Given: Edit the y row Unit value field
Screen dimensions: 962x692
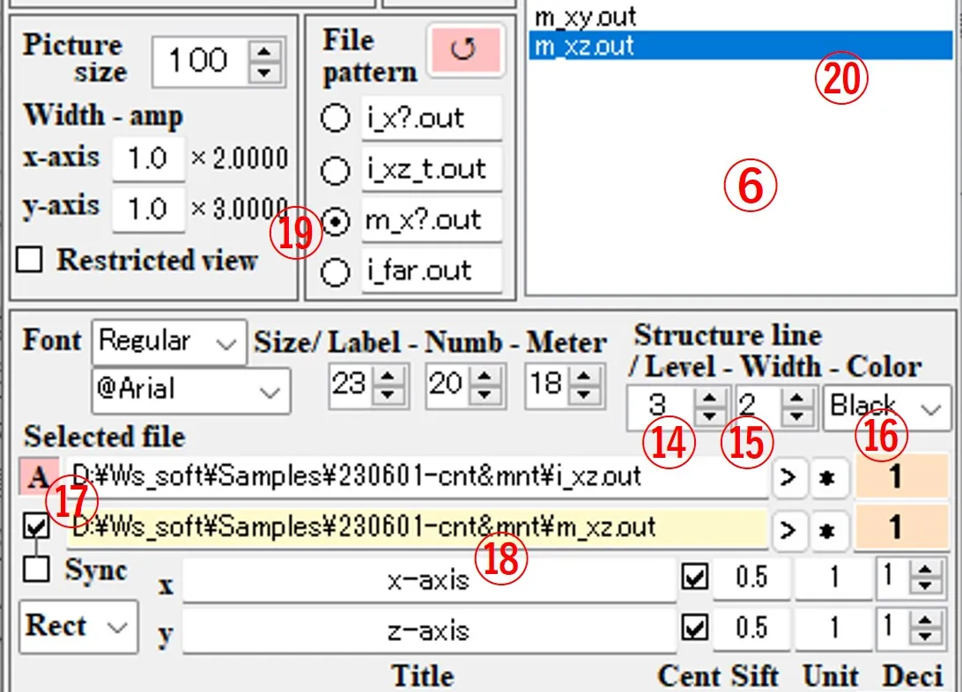Looking at the screenshot, I should pos(833,629).
